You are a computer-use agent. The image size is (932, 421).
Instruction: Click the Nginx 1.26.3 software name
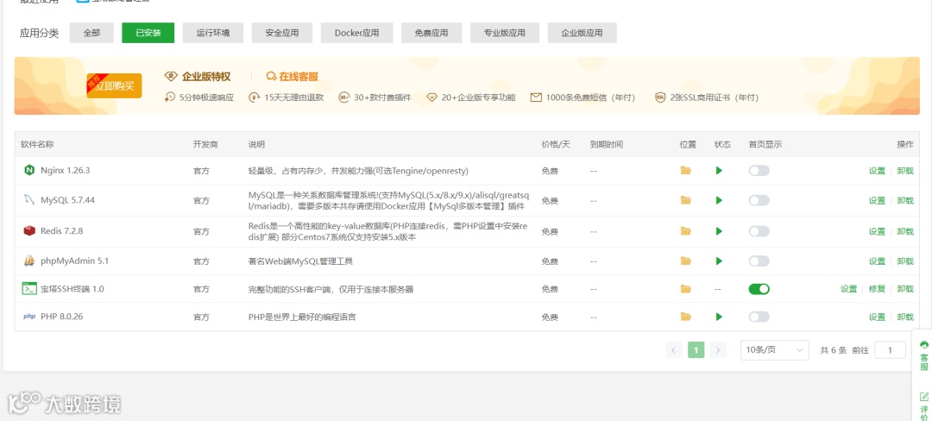[65, 171]
